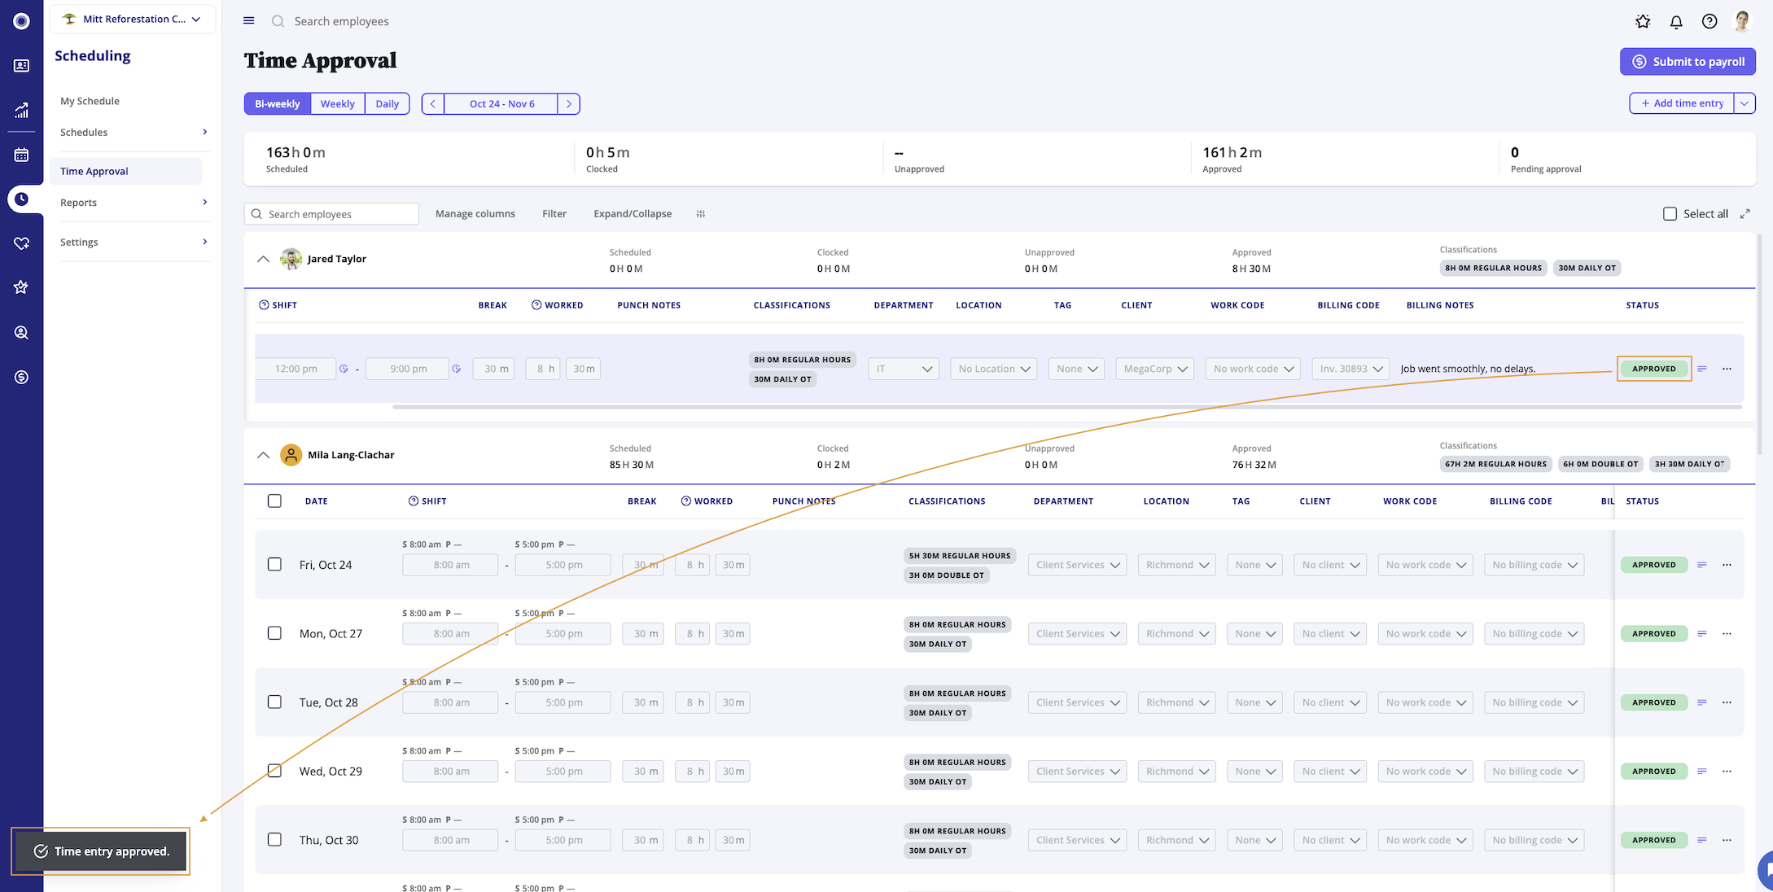Viewport: 1773px width, 892px height.
Task: Collapse Jared Taylor's section chevron
Action: [263, 259]
